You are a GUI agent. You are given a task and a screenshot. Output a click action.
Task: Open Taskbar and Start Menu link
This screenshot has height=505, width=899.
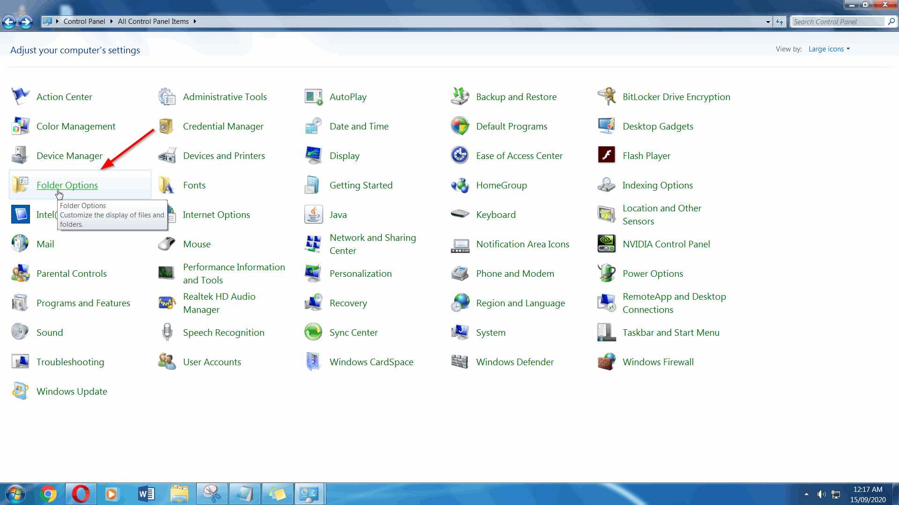coord(671,332)
